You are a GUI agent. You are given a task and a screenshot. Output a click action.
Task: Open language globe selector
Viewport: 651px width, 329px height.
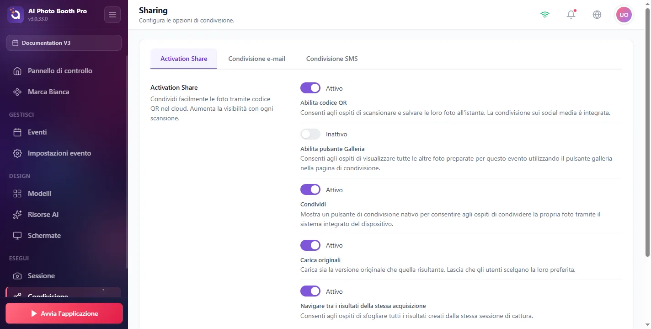(x=597, y=15)
